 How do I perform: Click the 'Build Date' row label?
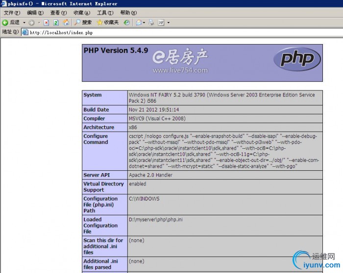click(x=96, y=110)
